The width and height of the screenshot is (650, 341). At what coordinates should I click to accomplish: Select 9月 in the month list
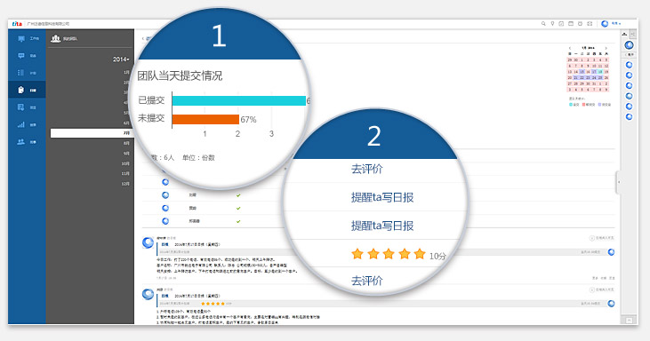tap(126, 154)
